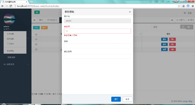The height and width of the screenshot is (105, 195).
Task: Click the 确认密码 confirm password field
Action: 97,56
